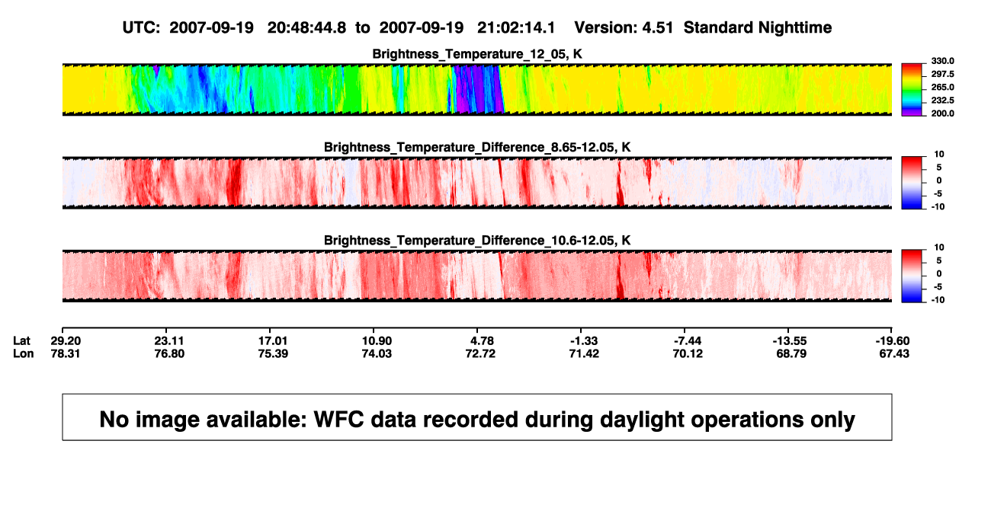Viewport: 991px width, 508px height.
Task: Click the 8.65-12.05 difference image strip
Action: (477, 183)
